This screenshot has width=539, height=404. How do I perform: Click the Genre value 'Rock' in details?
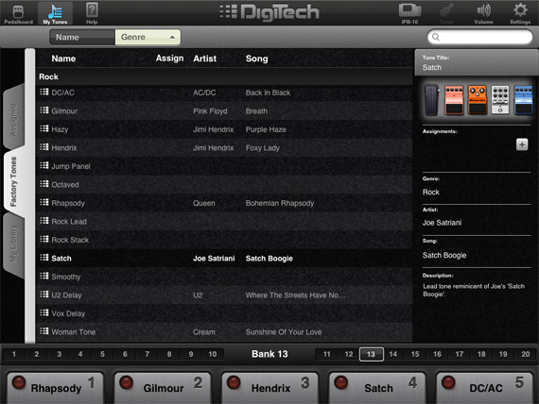coord(430,192)
